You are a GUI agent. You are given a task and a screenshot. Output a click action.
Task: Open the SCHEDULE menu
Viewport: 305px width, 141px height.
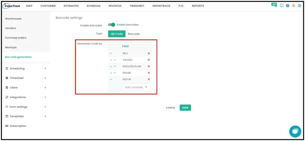tap(94, 6)
